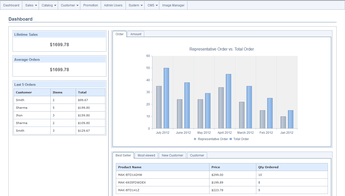Viewport: 345px width, 196px height.
Task: Click the Representative Order legend swatch
Action: (195, 139)
